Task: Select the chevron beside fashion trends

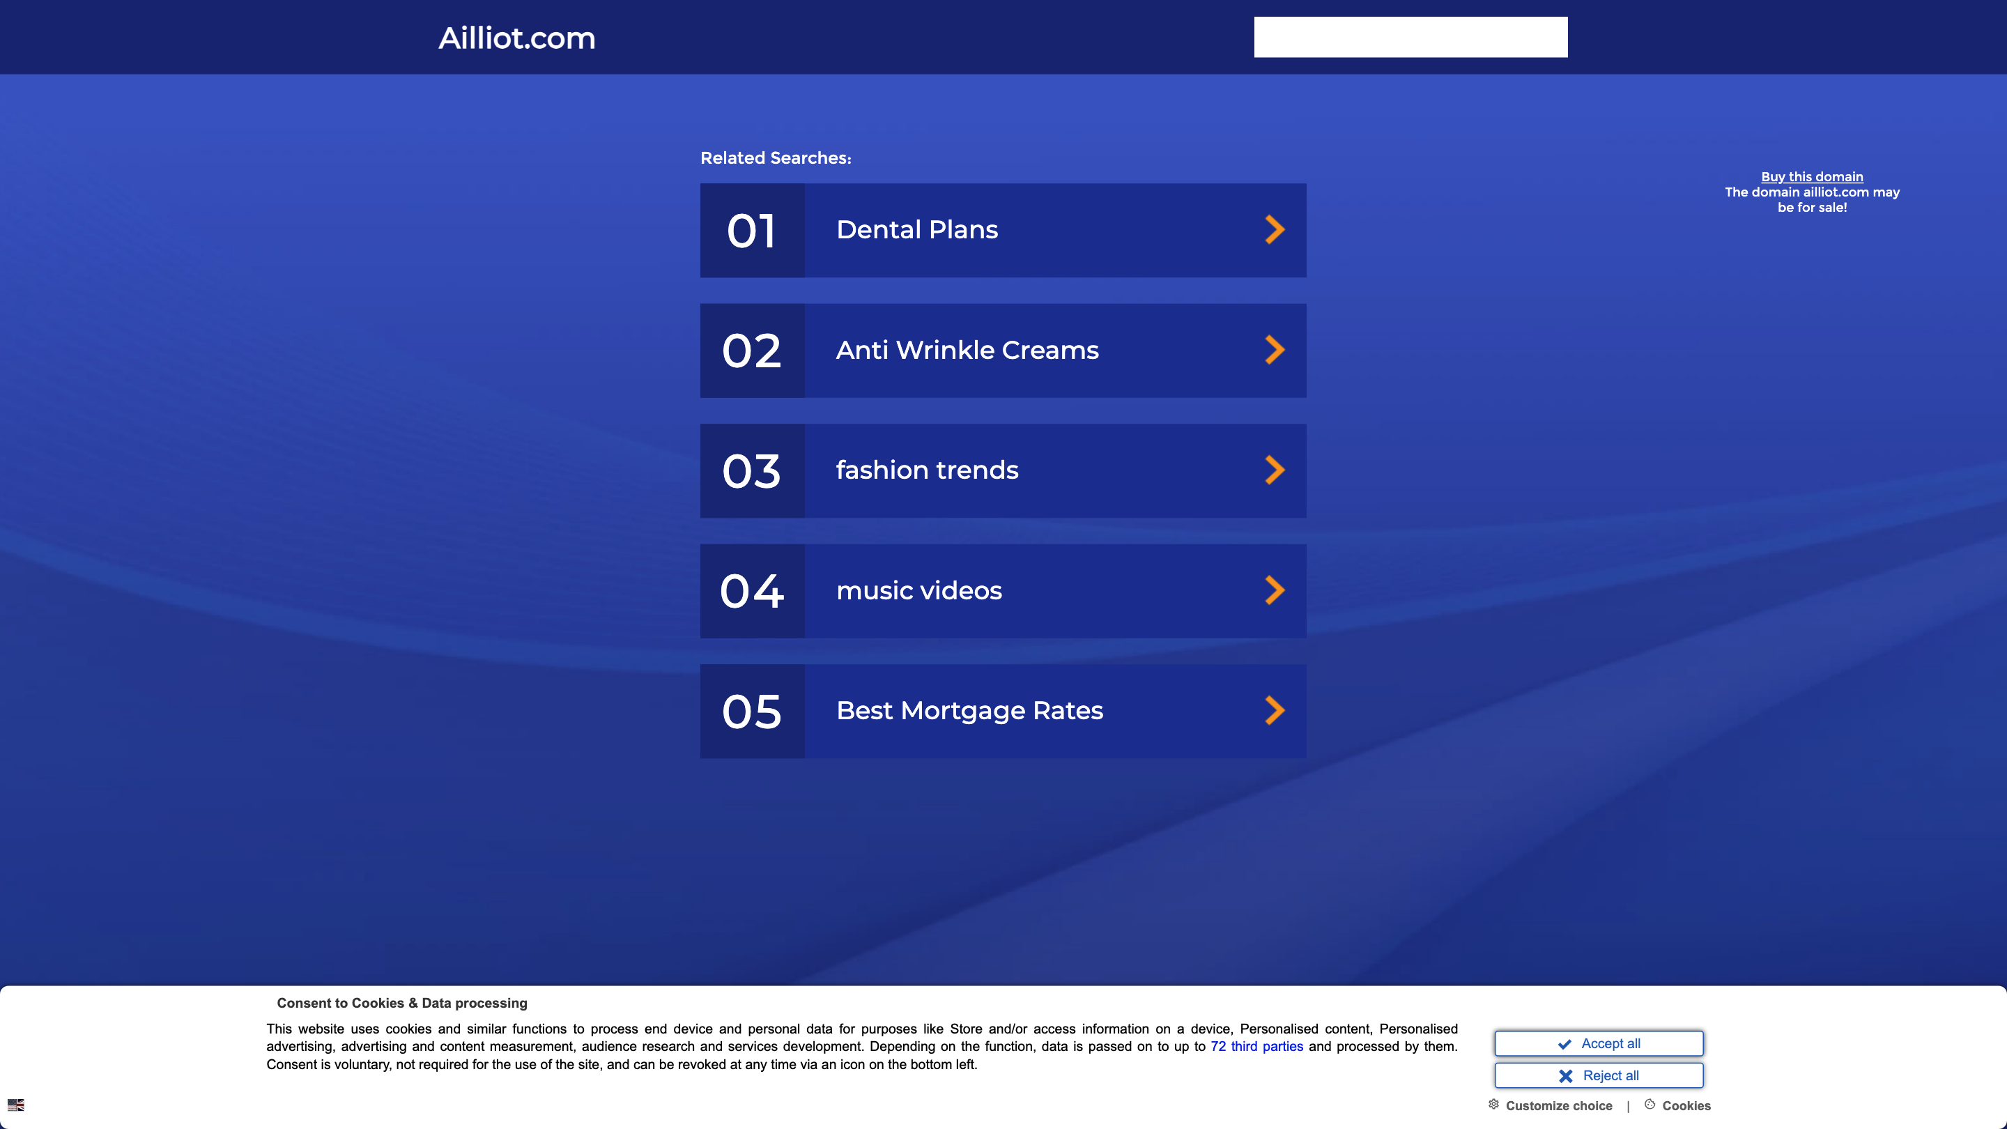Action: click(1275, 470)
